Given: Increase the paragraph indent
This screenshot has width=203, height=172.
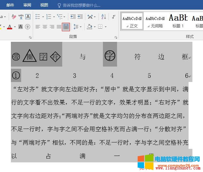Looking at the screenshot, I should [x=80, y=17].
